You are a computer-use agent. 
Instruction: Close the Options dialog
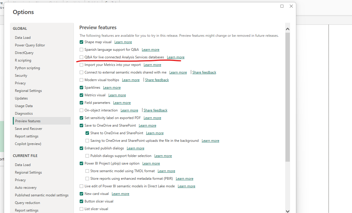coord(291,6)
